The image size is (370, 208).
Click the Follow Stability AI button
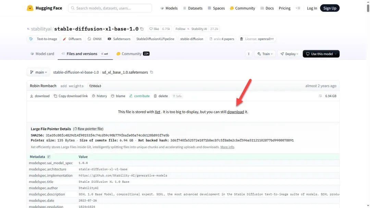click(191, 29)
